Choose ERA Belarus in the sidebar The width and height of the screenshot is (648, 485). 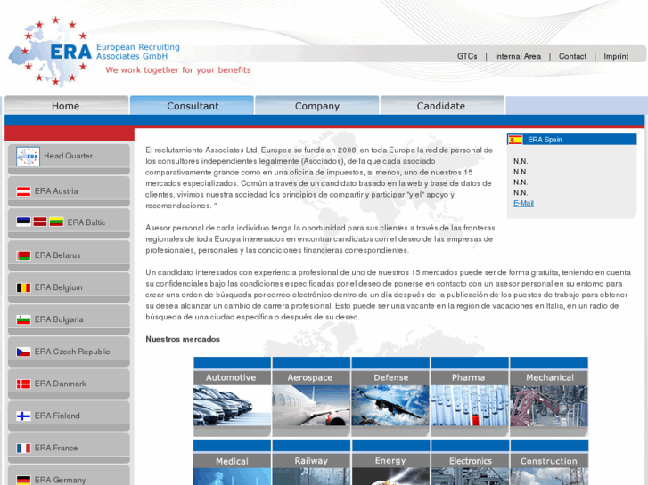pyautogui.click(x=69, y=255)
